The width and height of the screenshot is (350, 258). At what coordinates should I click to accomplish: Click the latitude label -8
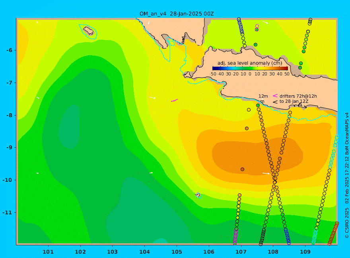coord(10,116)
